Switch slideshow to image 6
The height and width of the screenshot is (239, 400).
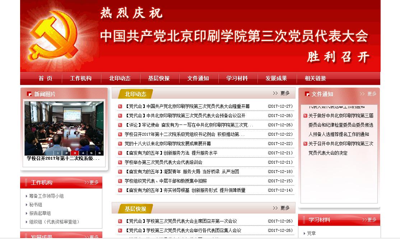pos(99,153)
